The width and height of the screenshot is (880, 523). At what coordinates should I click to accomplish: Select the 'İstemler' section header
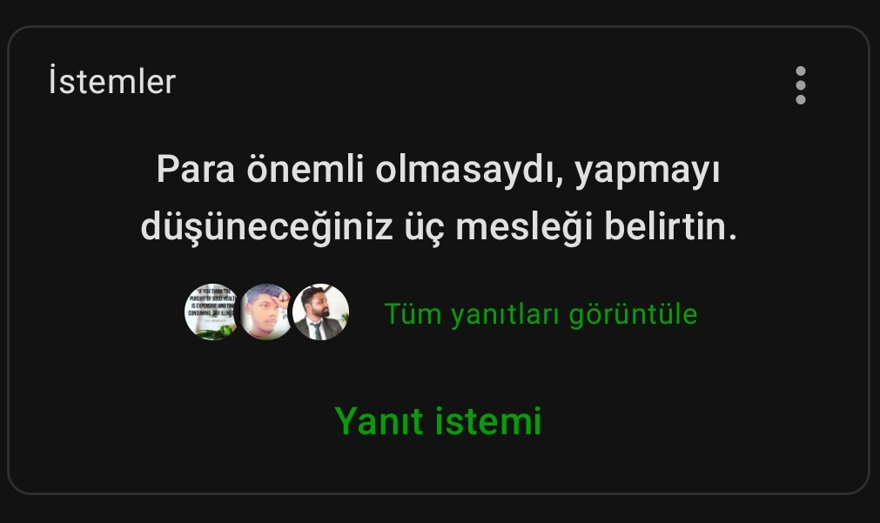coord(112,82)
